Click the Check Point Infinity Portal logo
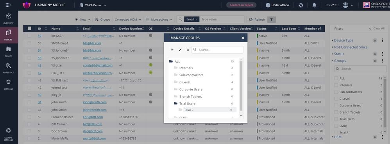Screen dimensions: 390x144 376,5
